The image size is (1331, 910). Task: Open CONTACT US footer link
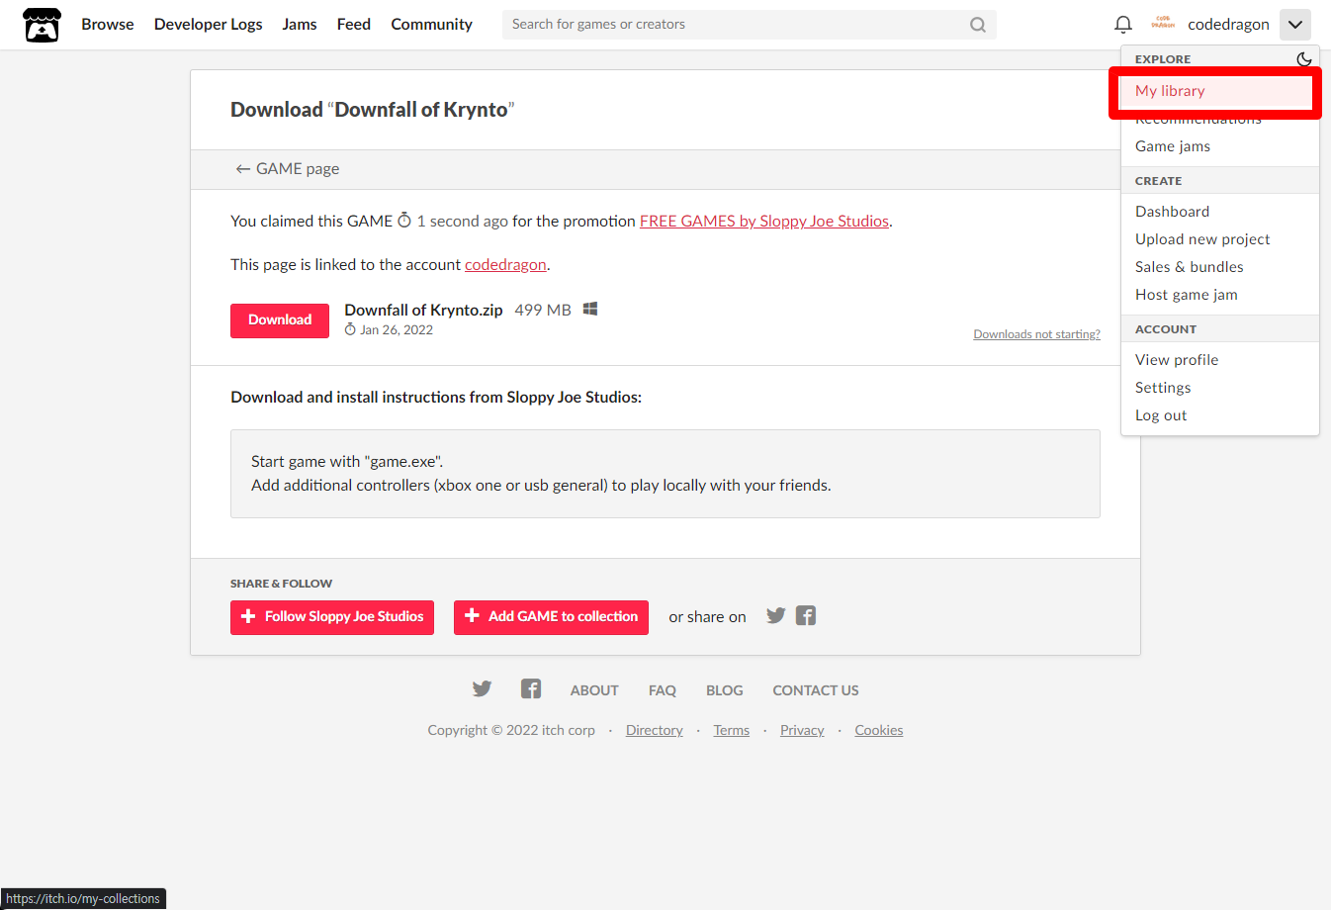tap(816, 690)
